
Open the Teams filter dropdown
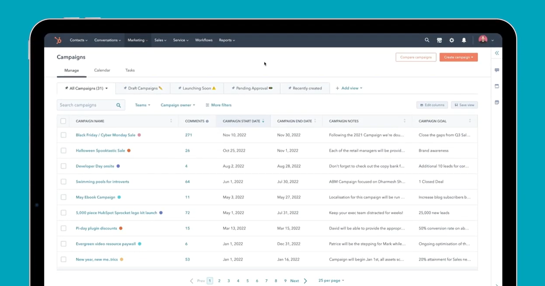(142, 105)
